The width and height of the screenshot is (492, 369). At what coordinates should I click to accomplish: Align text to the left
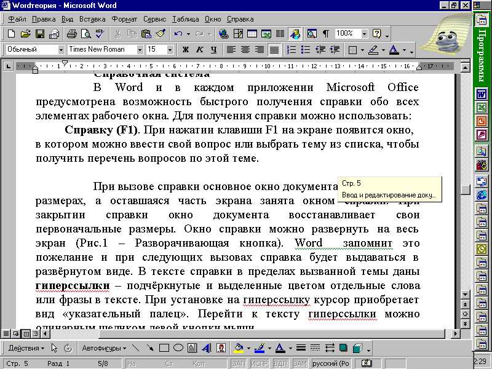(231, 50)
